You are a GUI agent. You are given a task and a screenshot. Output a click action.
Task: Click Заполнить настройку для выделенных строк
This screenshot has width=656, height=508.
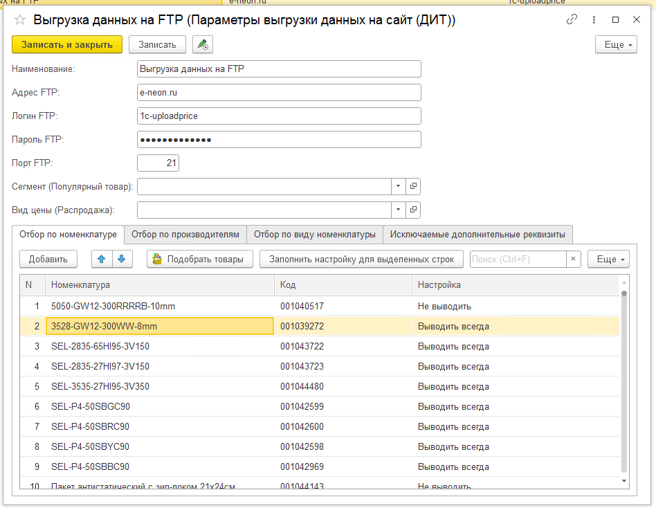point(361,260)
